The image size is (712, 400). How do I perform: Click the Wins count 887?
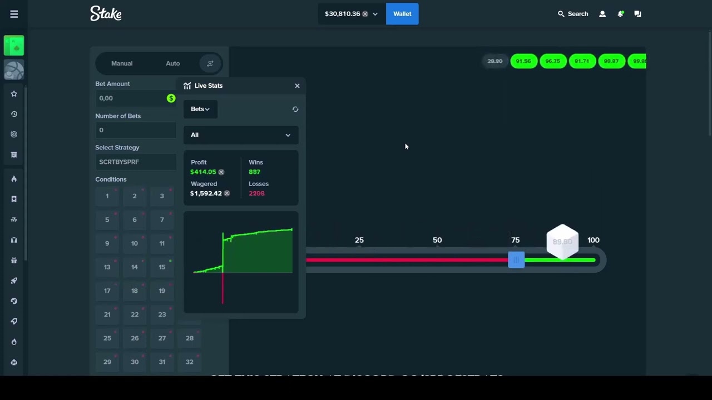[254, 172]
